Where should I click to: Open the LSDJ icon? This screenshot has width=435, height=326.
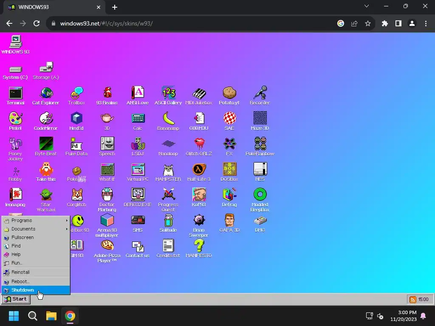[138, 147]
